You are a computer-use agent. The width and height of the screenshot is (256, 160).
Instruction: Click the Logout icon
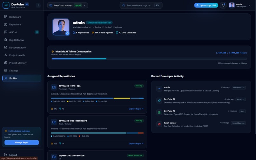coord(5,155)
